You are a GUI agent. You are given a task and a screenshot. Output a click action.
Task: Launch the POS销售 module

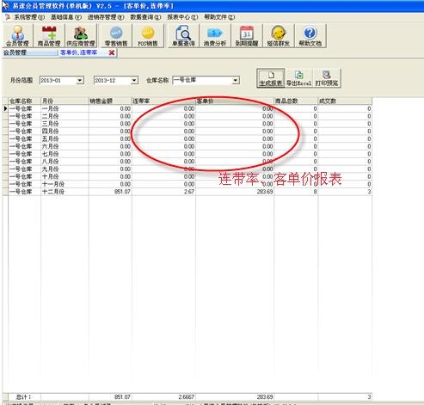point(148,35)
